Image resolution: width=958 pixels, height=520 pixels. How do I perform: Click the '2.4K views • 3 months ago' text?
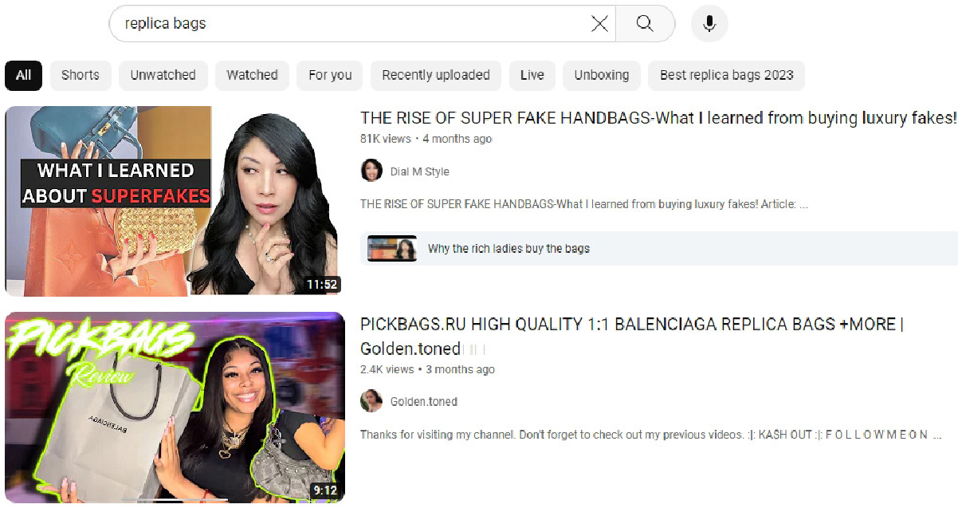(427, 369)
